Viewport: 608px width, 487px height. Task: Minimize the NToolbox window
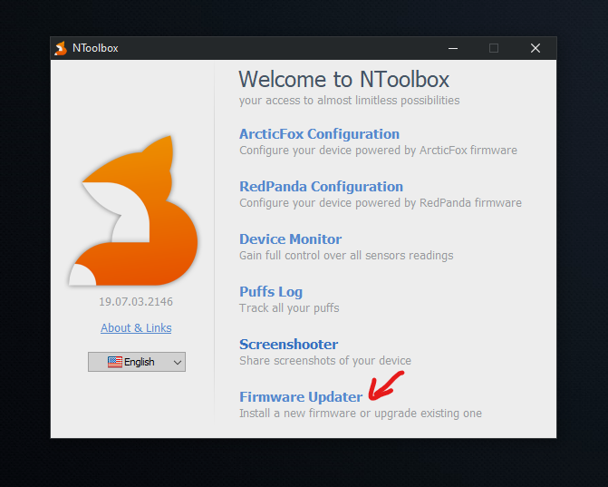coord(453,48)
